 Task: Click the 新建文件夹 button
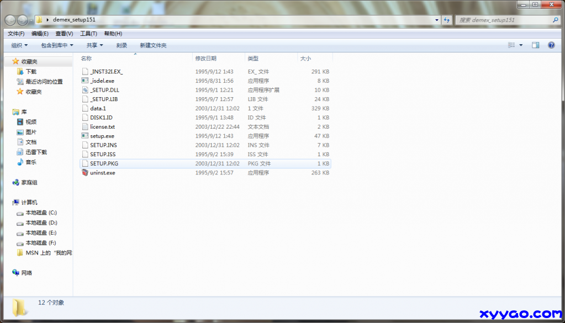tap(153, 45)
